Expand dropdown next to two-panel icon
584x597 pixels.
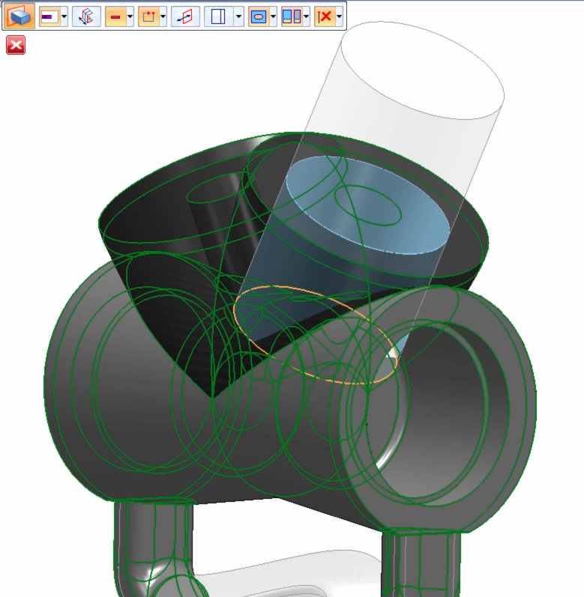tap(306, 16)
